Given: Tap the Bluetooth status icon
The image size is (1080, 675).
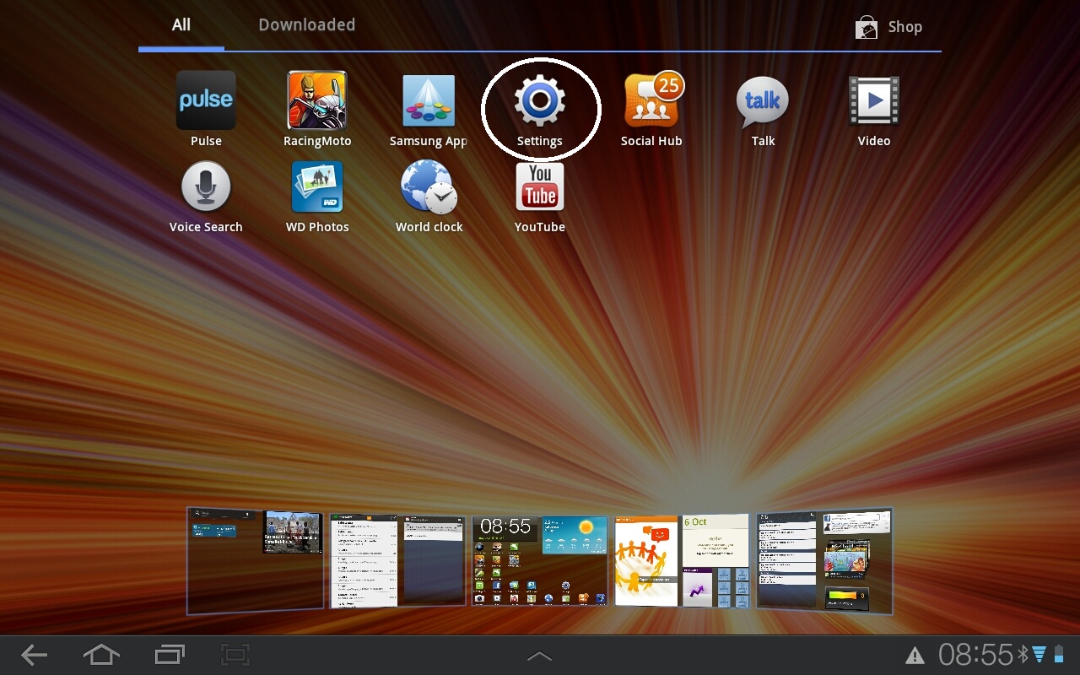Looking at the screenshot, I should pos(1022,655).
